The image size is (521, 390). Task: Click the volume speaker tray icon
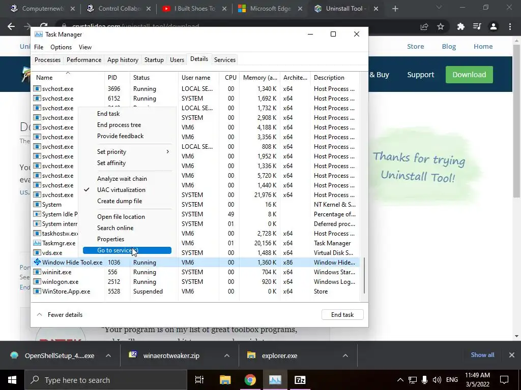437,380
